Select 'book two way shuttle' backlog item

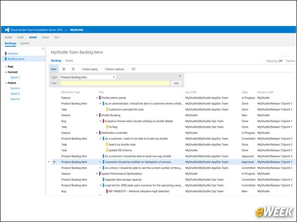click(x=138, y=156)
